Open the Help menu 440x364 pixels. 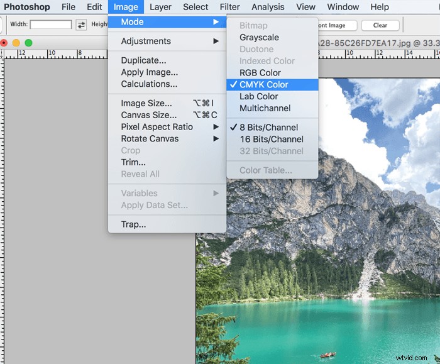380,7
